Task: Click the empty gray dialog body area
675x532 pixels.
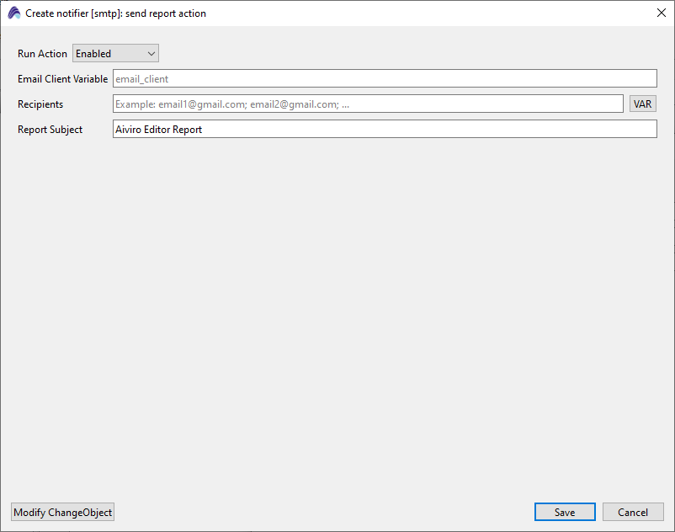Action: tap(337, 320)
